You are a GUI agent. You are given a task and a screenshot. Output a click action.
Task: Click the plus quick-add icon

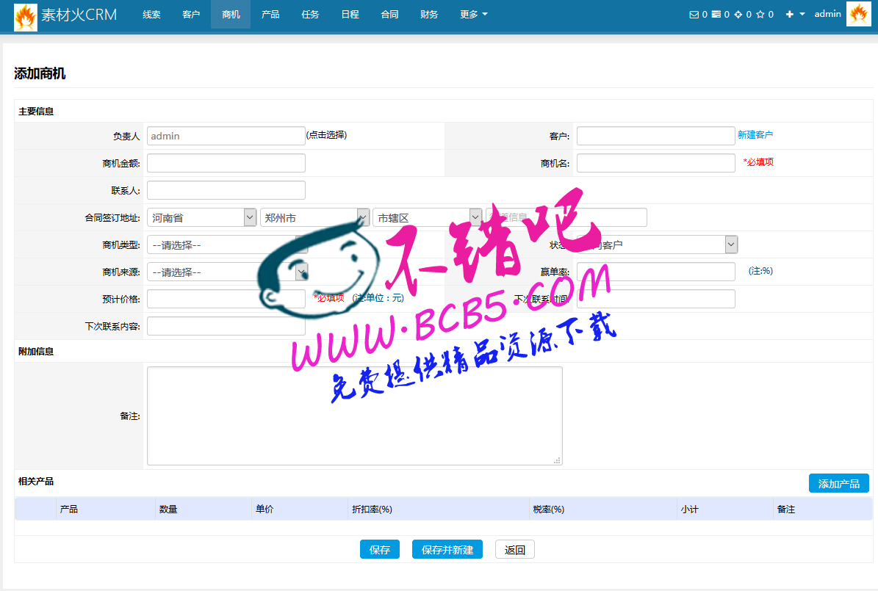[x=790, y=15]
